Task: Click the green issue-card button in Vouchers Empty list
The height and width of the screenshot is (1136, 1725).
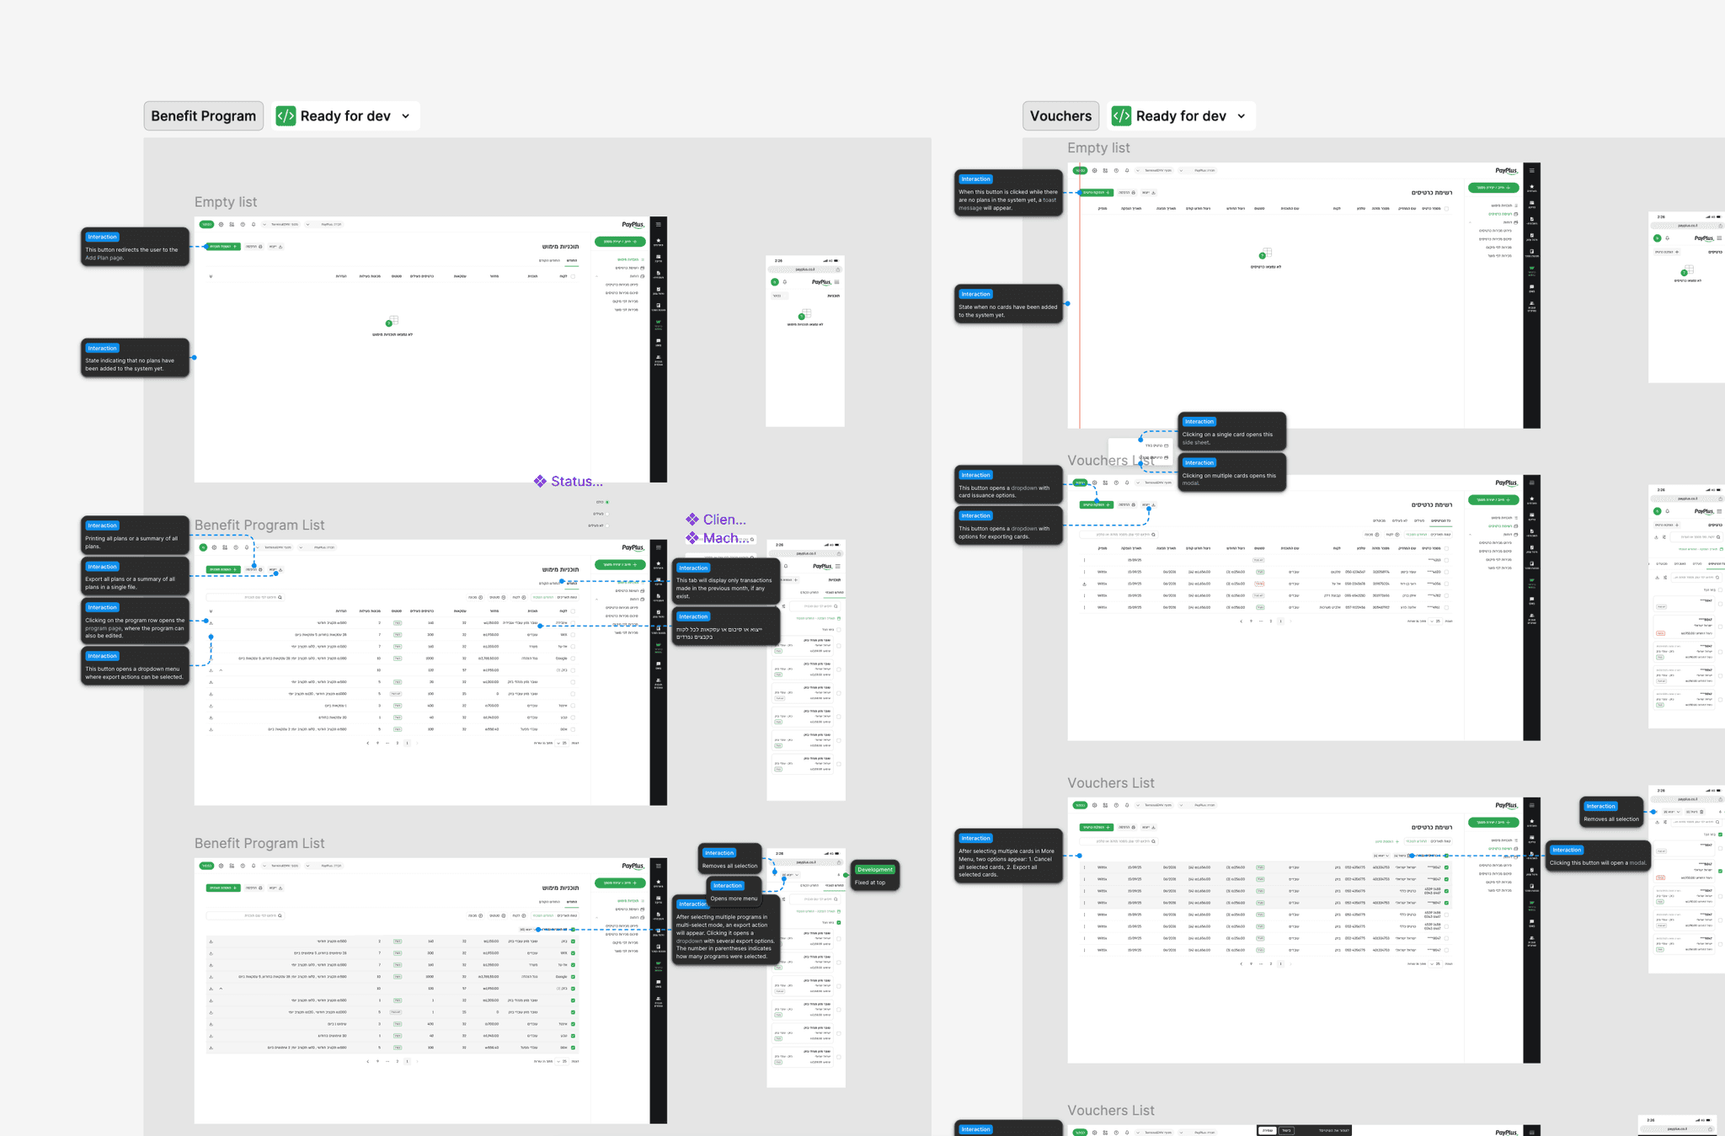Action: click(1097, 193)
